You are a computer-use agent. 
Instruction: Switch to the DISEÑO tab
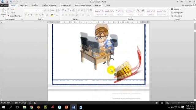(x=35, y=5)
